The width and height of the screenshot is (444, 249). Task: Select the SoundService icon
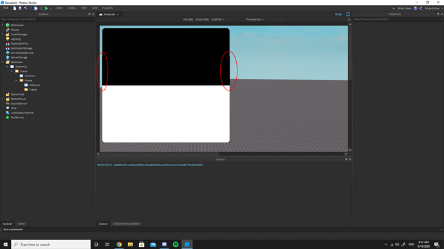coord(8,103)
